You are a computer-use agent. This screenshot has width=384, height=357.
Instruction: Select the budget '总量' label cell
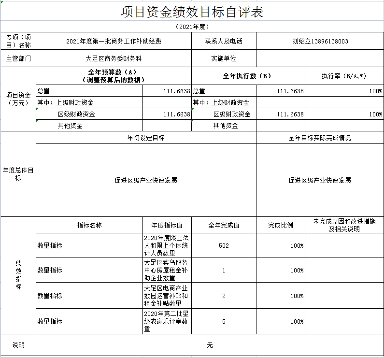tap(89, 91)
